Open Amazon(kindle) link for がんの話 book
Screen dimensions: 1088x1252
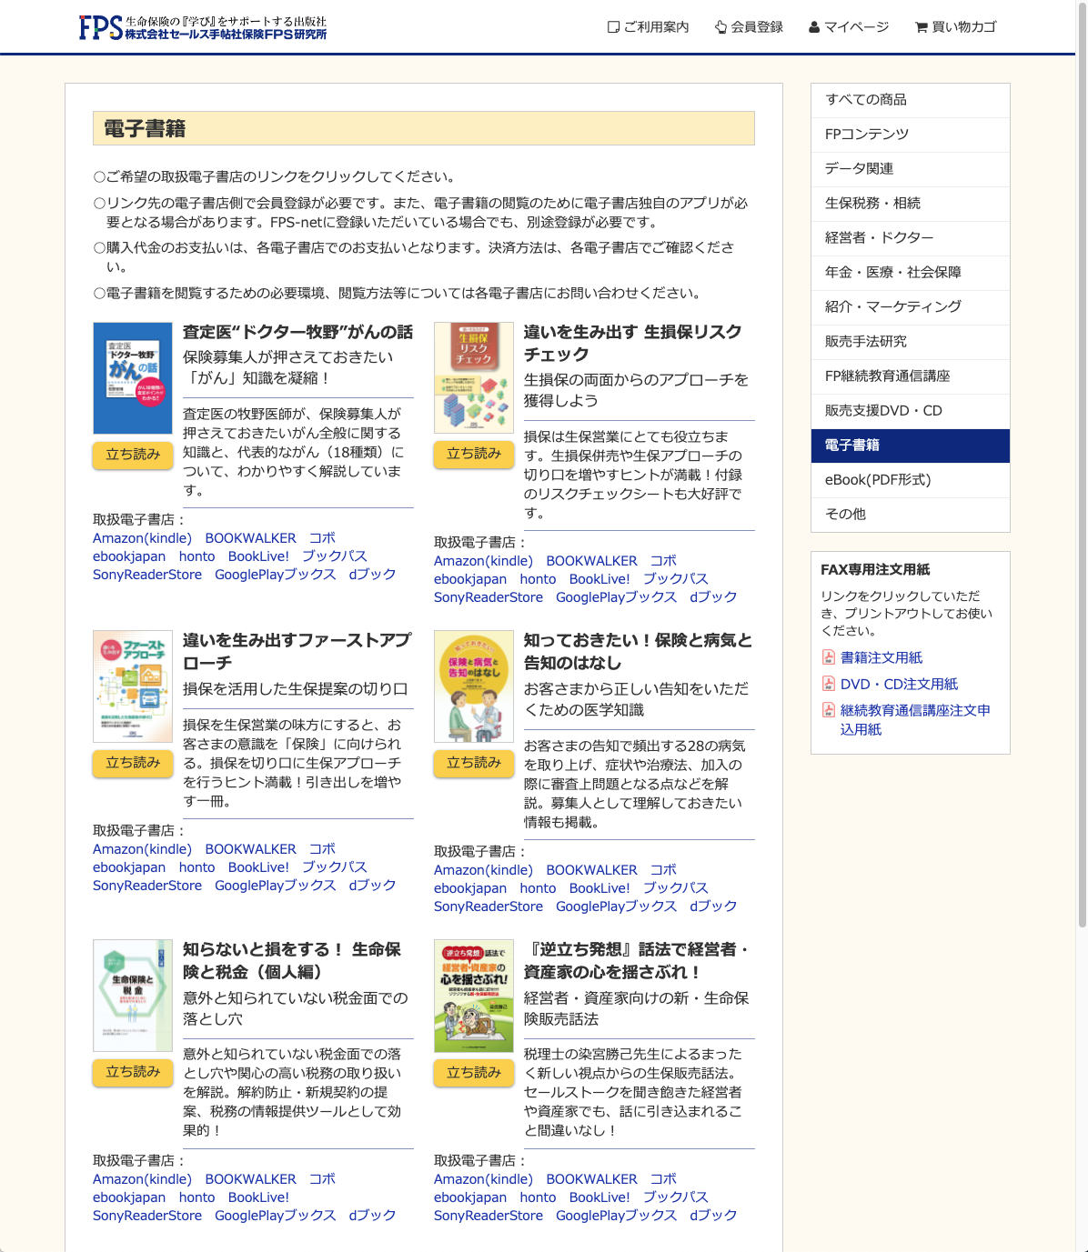click(142, 538)
